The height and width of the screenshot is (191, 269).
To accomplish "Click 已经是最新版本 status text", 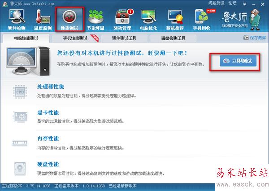I will 122,186.
